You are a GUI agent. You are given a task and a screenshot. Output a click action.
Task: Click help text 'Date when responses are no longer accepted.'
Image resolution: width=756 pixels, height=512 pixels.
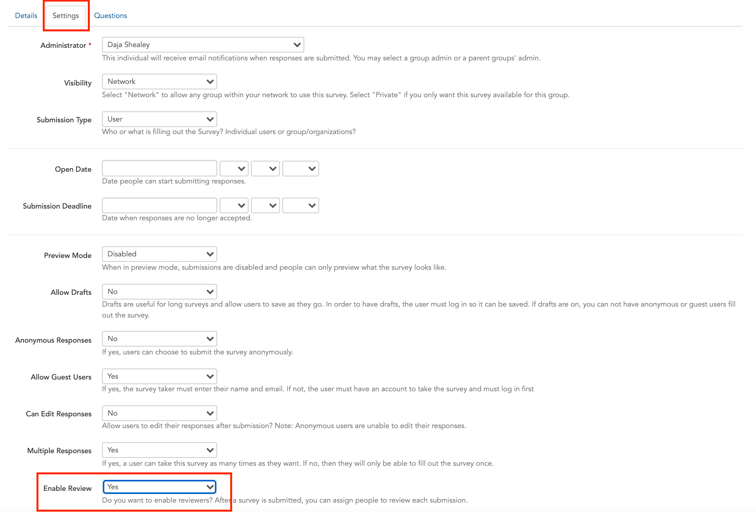[x=177, y=218]
